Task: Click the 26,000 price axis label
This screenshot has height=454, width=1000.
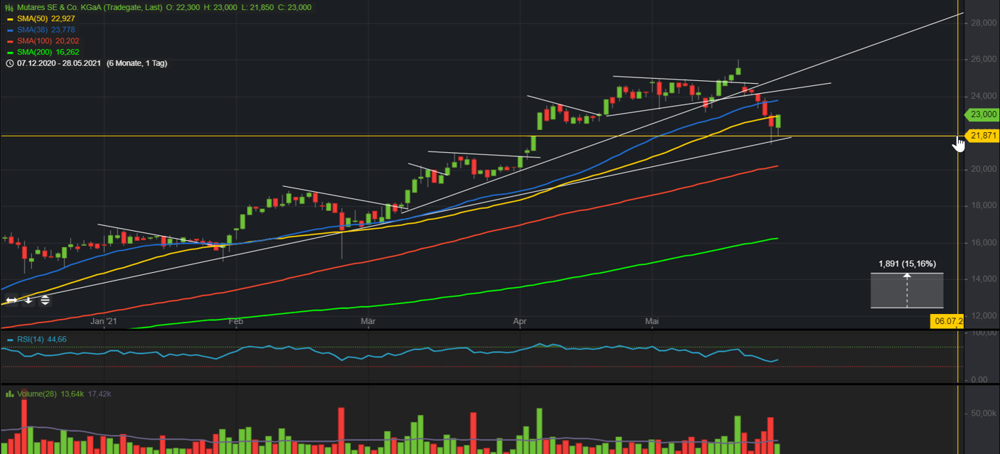Action: [982, 59]
